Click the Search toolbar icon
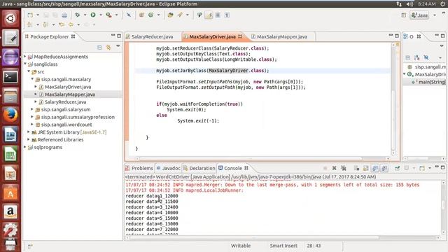448x252 pixels. click(x=180, y=15)
